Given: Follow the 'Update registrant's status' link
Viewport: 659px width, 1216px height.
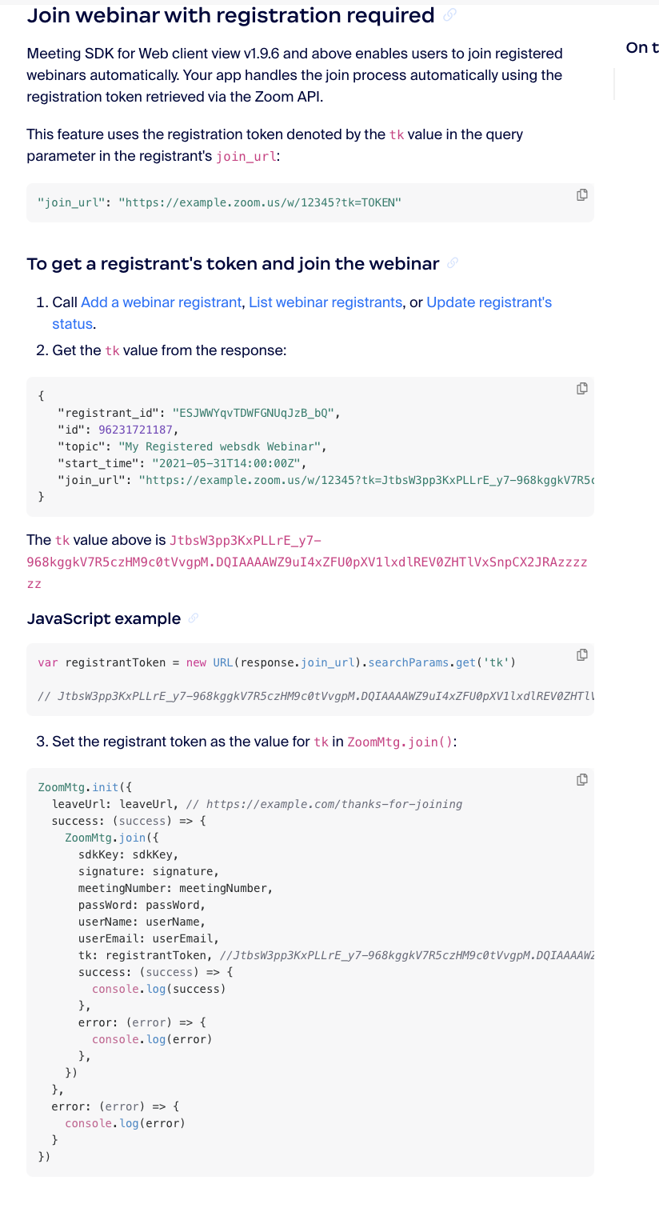Looking at the screenshot, I should point(489,302).
